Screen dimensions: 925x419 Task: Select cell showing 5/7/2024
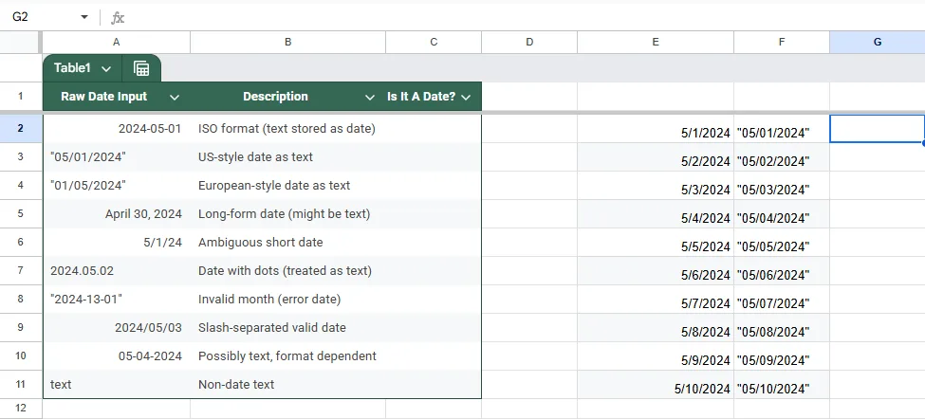(656, 299)
